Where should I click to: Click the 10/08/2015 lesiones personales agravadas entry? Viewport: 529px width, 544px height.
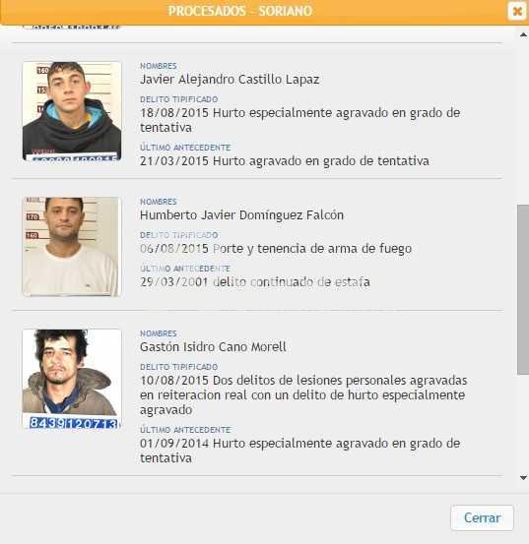coord(303,394)
